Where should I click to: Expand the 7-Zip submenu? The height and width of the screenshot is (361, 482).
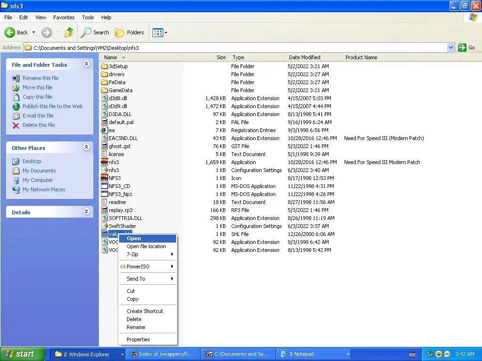tap(147, 254)
